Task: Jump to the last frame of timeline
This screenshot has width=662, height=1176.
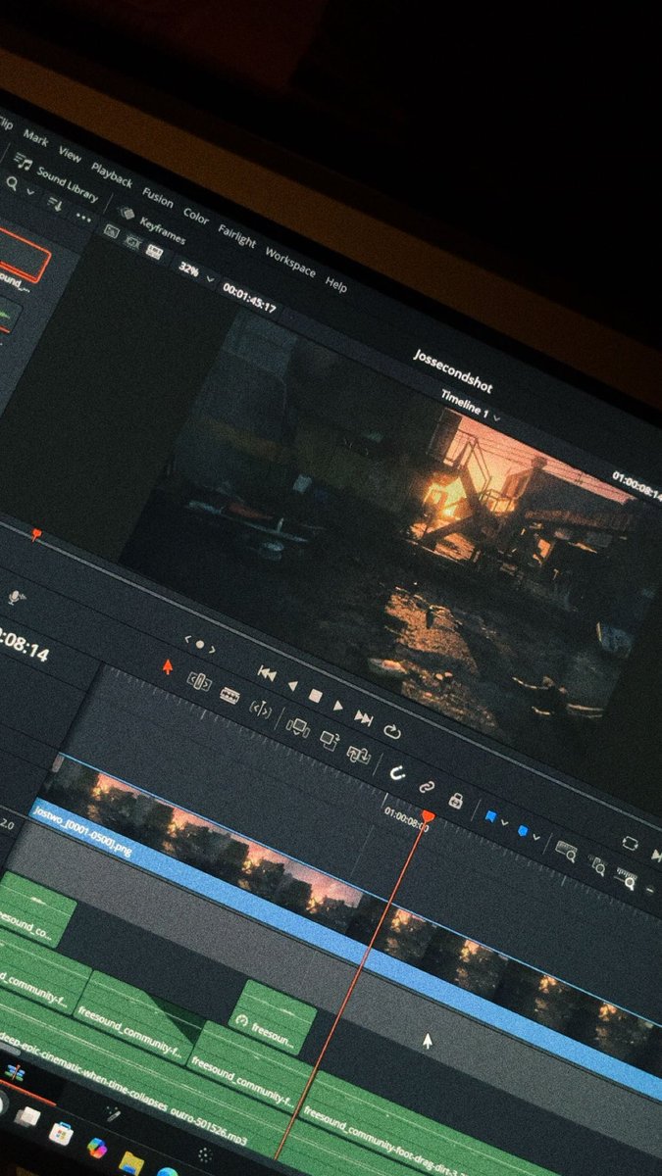Action: [x=364, y=718]
